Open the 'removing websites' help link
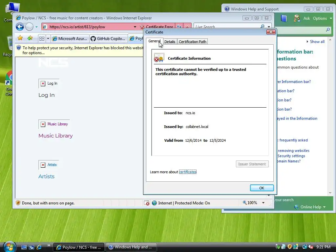The height and width of the screenshot is (252, 336). coord(293,151)
